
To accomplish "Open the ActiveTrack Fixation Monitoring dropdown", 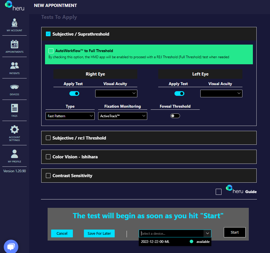I will pyautogui.click(x=123, y=116).
